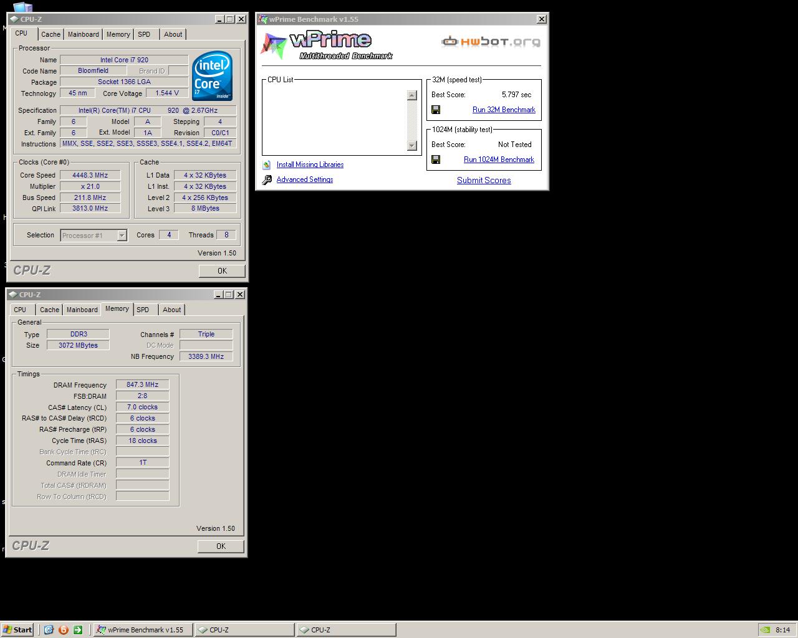This screenshot has width=798, height=638.
Task: Switch to Cache tab in top CPU-Z
Action: [x=51, y=34]
